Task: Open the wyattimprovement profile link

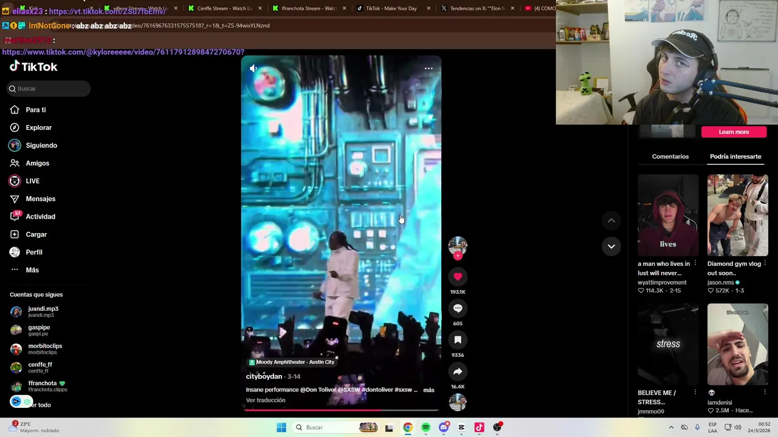Action: coord(662,283)
